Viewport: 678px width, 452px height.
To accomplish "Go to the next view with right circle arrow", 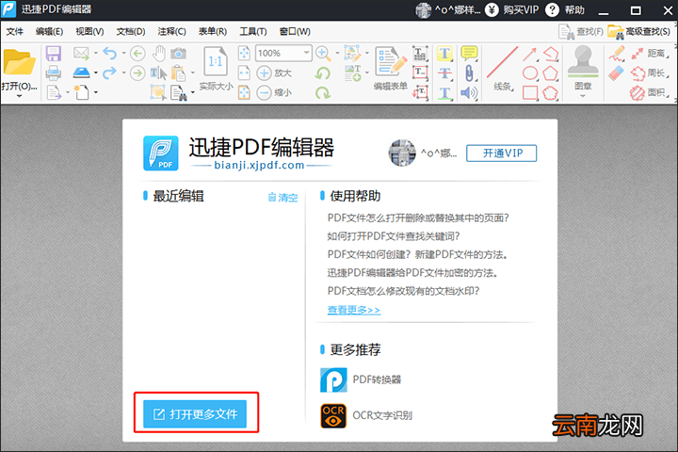I will [x=137, y=73].
